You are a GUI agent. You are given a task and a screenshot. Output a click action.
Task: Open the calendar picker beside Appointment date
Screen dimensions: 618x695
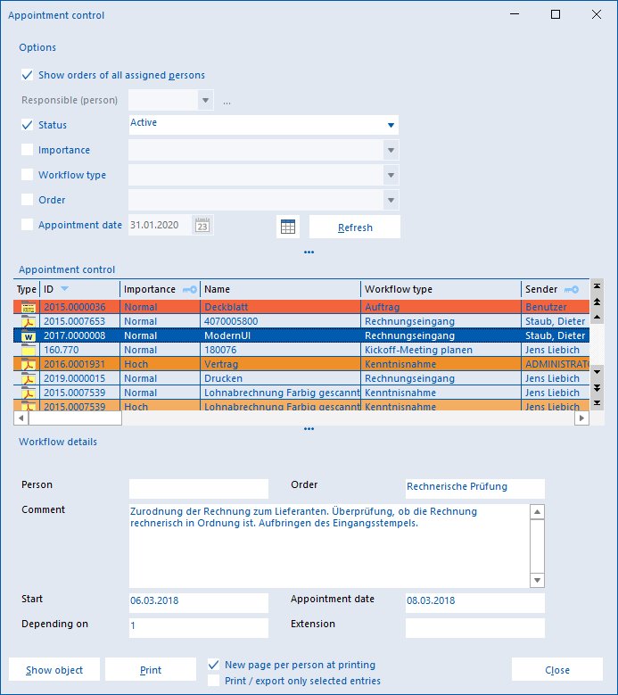pos(202,226)
